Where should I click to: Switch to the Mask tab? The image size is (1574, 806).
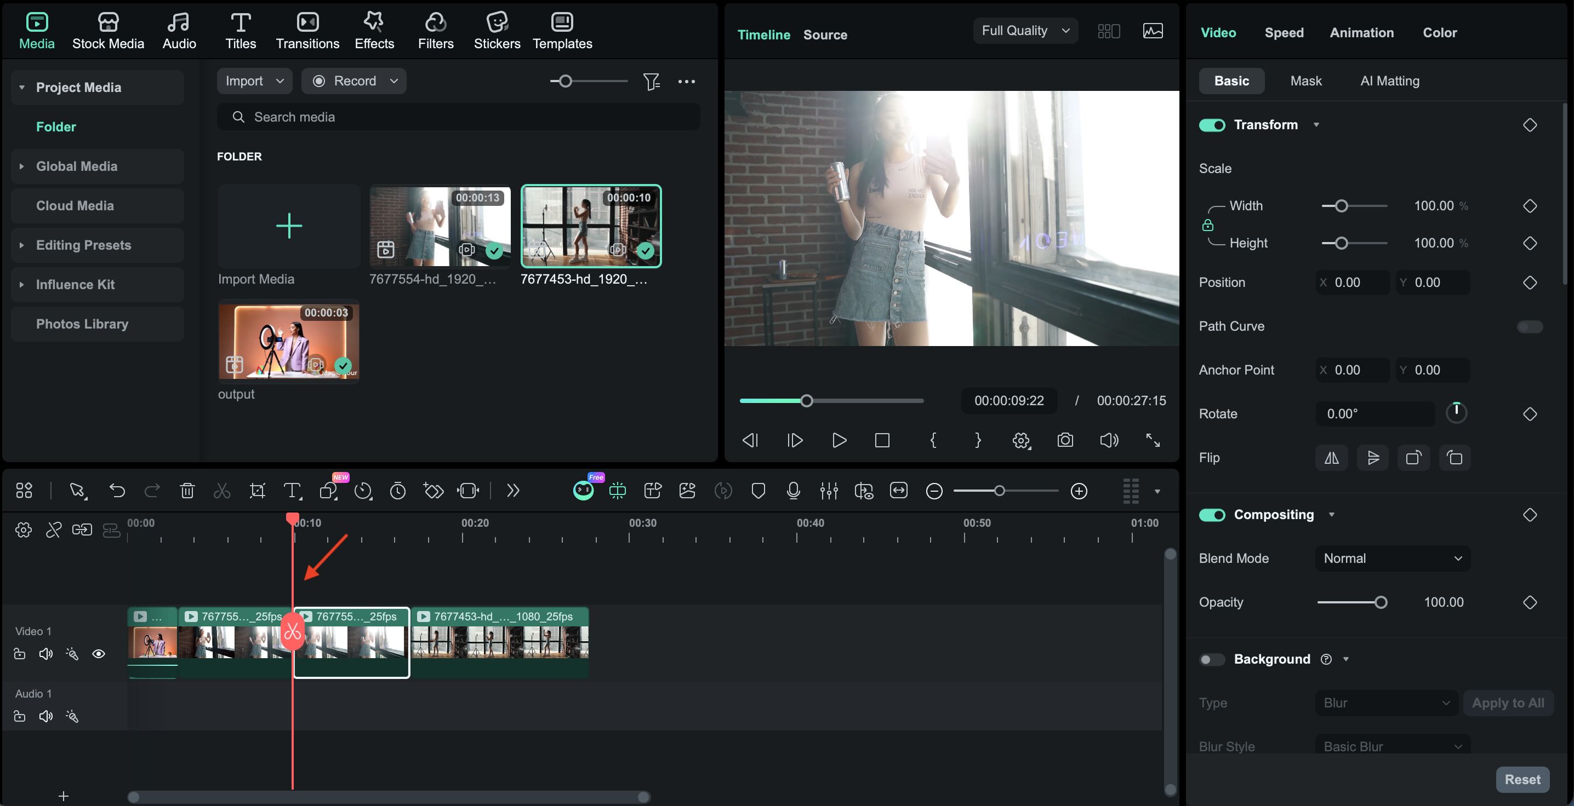(x=1305, y=80)
